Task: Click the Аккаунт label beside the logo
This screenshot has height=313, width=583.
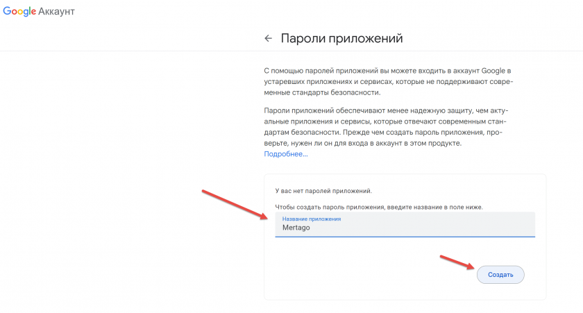Action: [x=57, y=12]
